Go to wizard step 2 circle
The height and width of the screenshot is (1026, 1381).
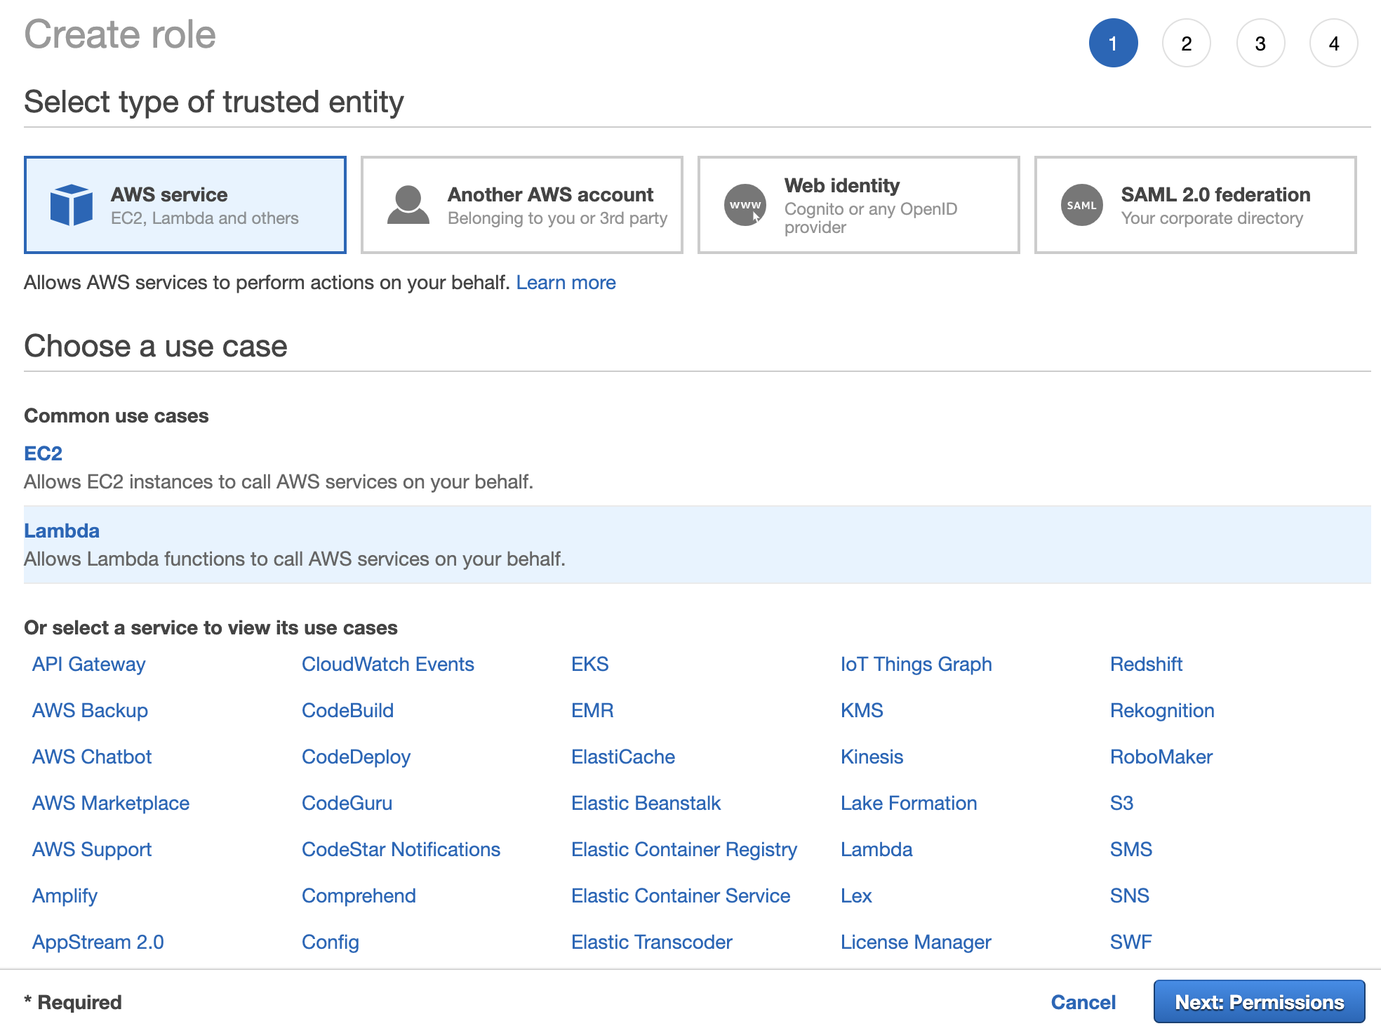[x=1186, y=44]
